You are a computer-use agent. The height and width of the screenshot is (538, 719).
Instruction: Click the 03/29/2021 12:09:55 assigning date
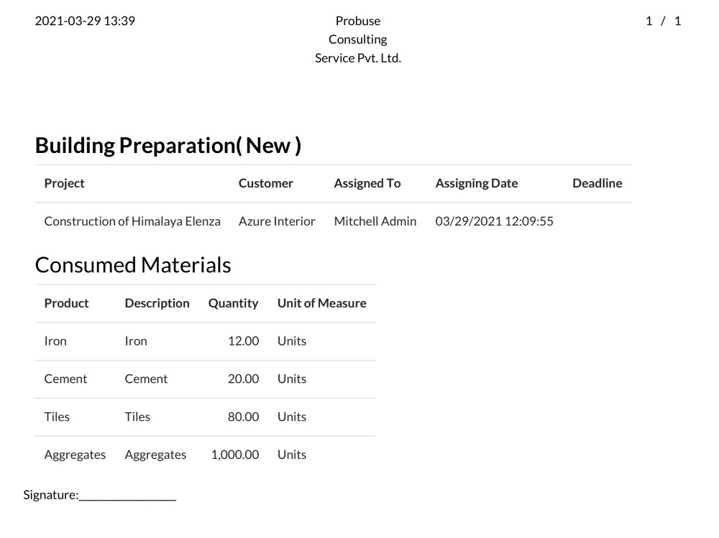494,221
